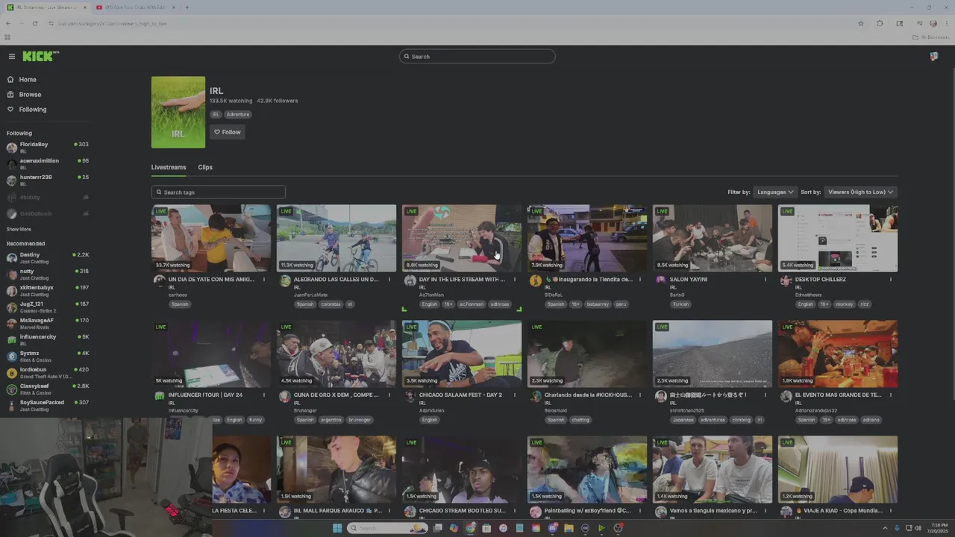955x537 pixels.
Task: Open Paintballing w/ exBoyfriend stream thumbnail
Action: coord(587,470)
